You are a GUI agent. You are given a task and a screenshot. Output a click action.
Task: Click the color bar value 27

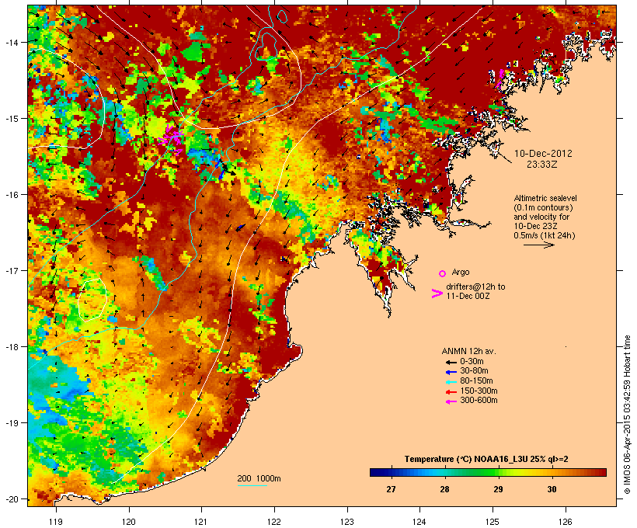click(391, 489)
